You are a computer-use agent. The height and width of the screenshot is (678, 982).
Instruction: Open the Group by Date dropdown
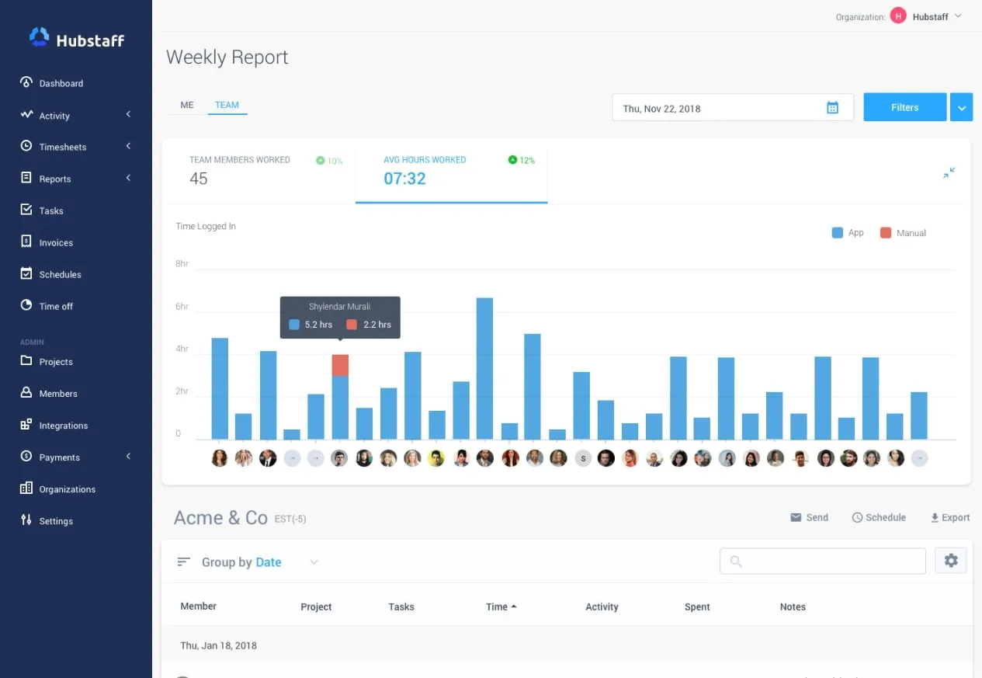pyautogui.click(x=314, y=562)
